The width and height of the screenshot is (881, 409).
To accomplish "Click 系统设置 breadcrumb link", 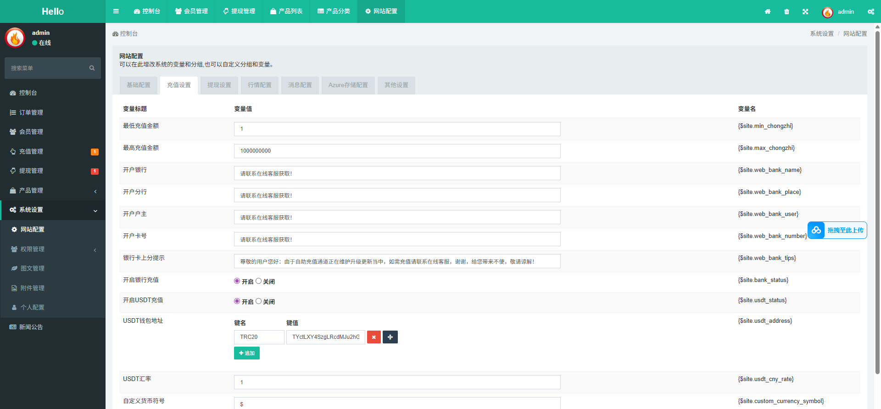I will tap(822, 34).
